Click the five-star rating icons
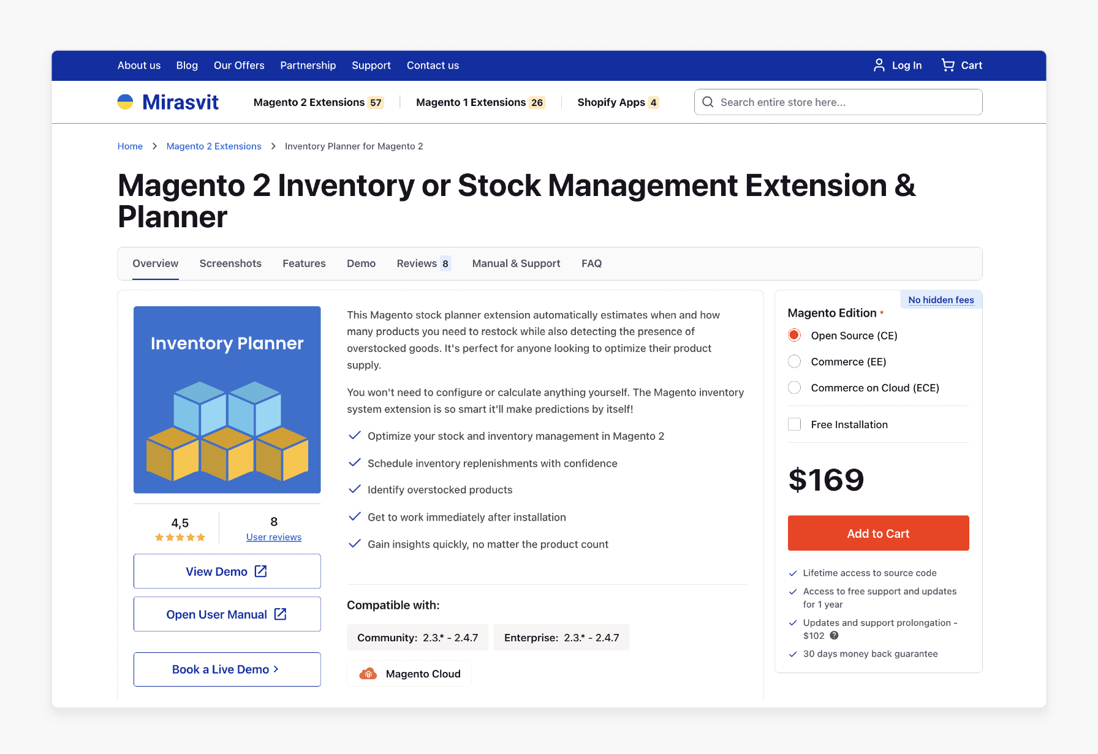Image resolution: width=1098 pixels, height=754 pixels. [x=180, y=537]
